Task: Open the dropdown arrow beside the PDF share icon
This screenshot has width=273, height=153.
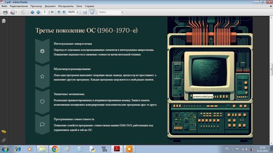Action: tap(16, 12)
